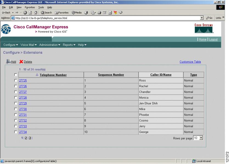Click the '1 - 10 of 24 result(s)' text

[32, 69]
